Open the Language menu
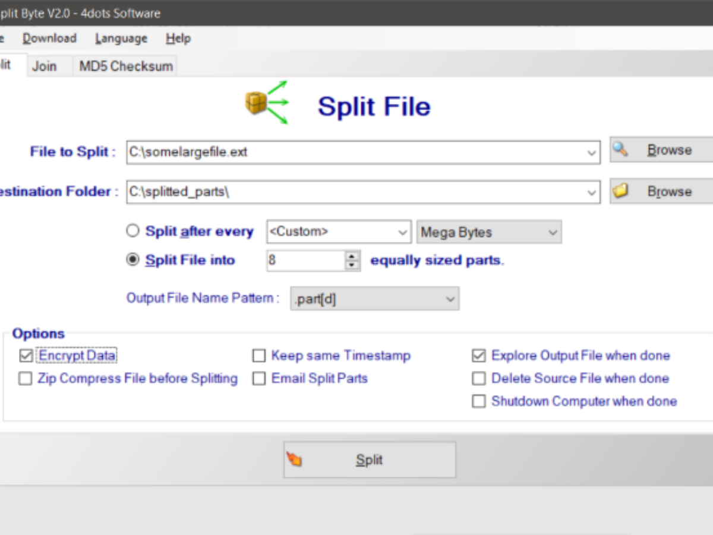713x535 pixels. (121, 38)
